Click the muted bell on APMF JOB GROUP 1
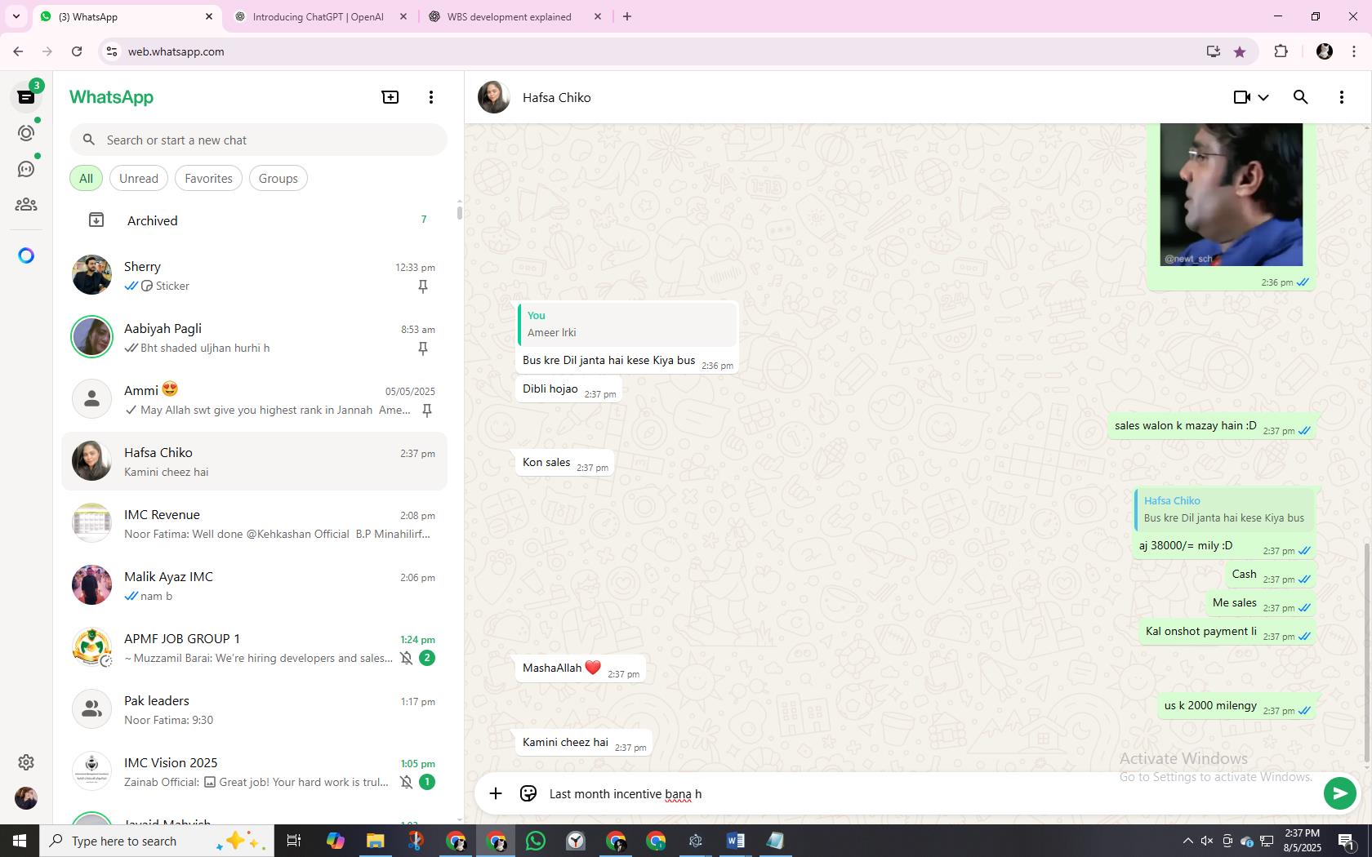The height and width of the screenshot is (857, 1372). coord(406,658)
